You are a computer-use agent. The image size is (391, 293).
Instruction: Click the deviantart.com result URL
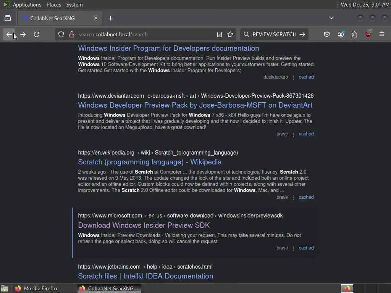(x=196, y=96)
